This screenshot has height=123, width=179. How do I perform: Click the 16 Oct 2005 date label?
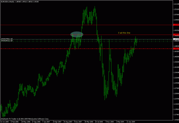tap(5, 122)
